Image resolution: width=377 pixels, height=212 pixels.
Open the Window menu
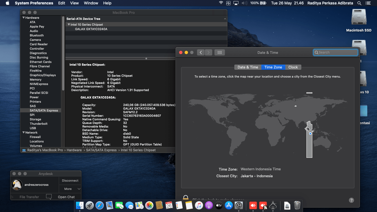pyautogui.click(x=91, y=3)
